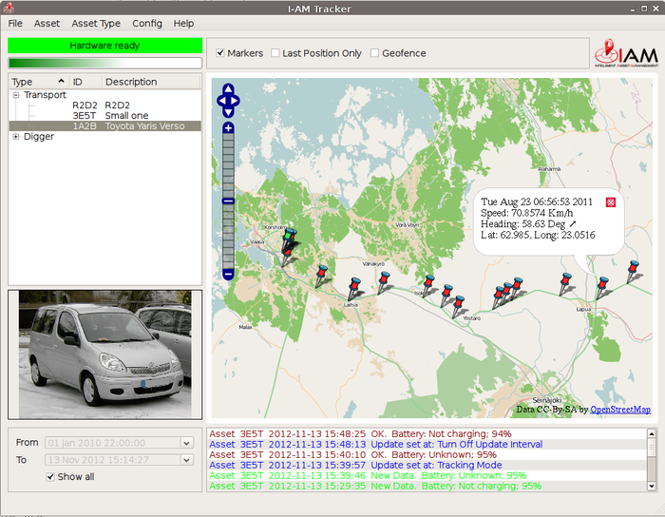The image size is (665, 517).
Task: Select log entry at 15:39:46
Action: coord(427,475)
